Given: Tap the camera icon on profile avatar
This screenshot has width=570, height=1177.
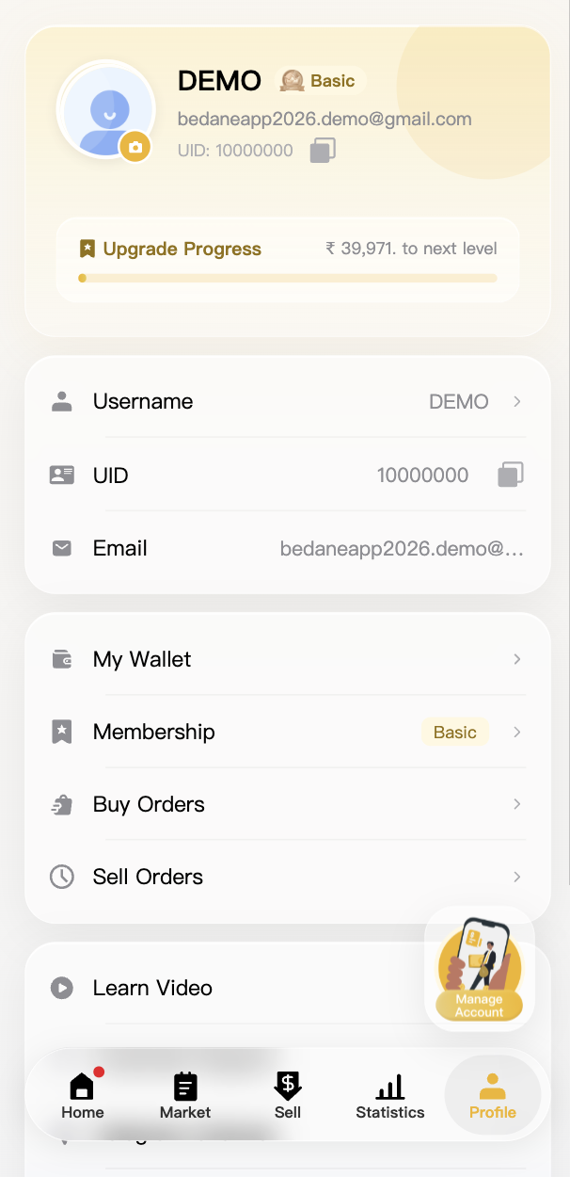Looking at the screenshot, I should point(135,147).
